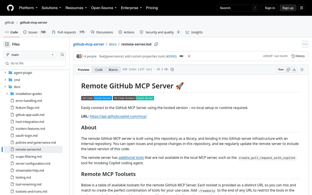Switch to the Code view of file

click(99, 70)
